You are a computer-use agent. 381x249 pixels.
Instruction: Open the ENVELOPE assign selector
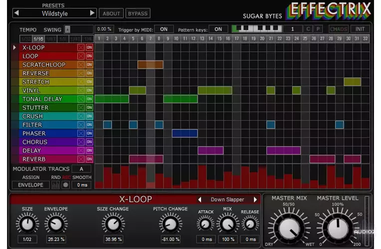(30, 185)
